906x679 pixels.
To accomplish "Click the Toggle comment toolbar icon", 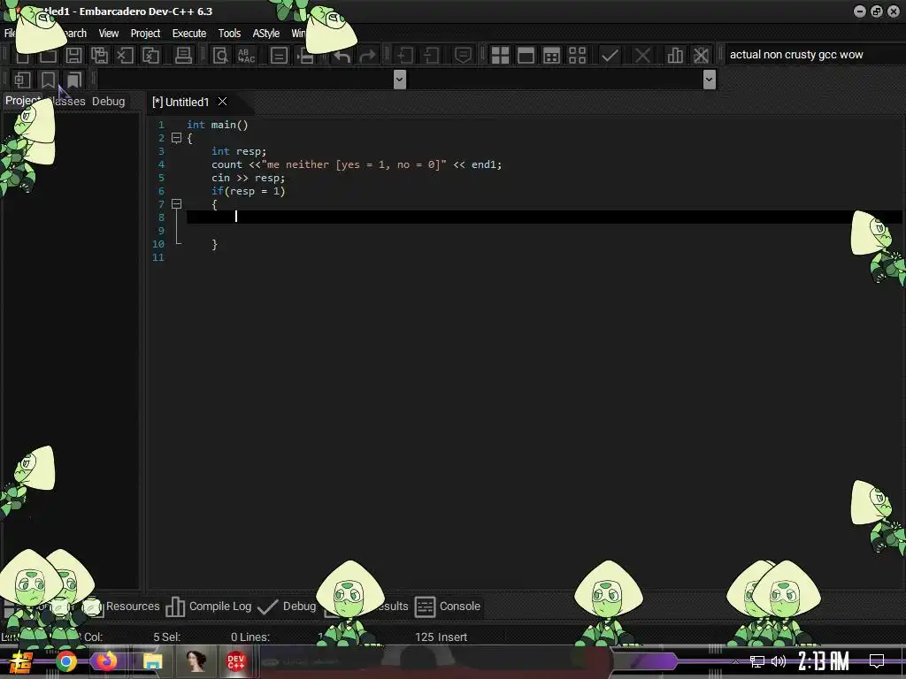I will [x=463, y=56].
